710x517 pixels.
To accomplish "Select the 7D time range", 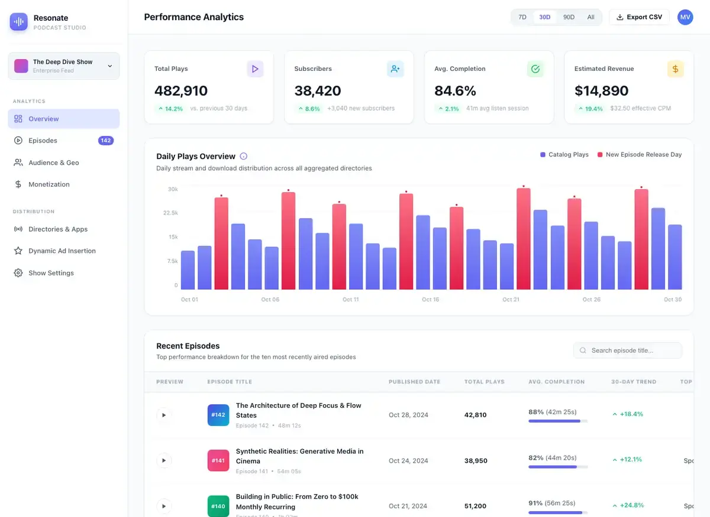I will (x=522, y=17).
